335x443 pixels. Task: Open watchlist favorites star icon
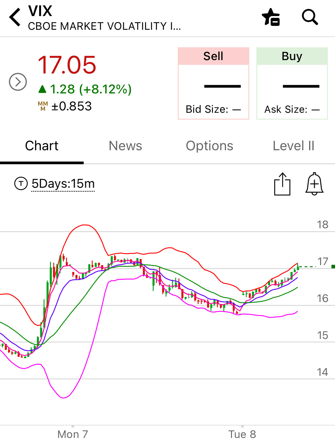click(x=271, y=17)
